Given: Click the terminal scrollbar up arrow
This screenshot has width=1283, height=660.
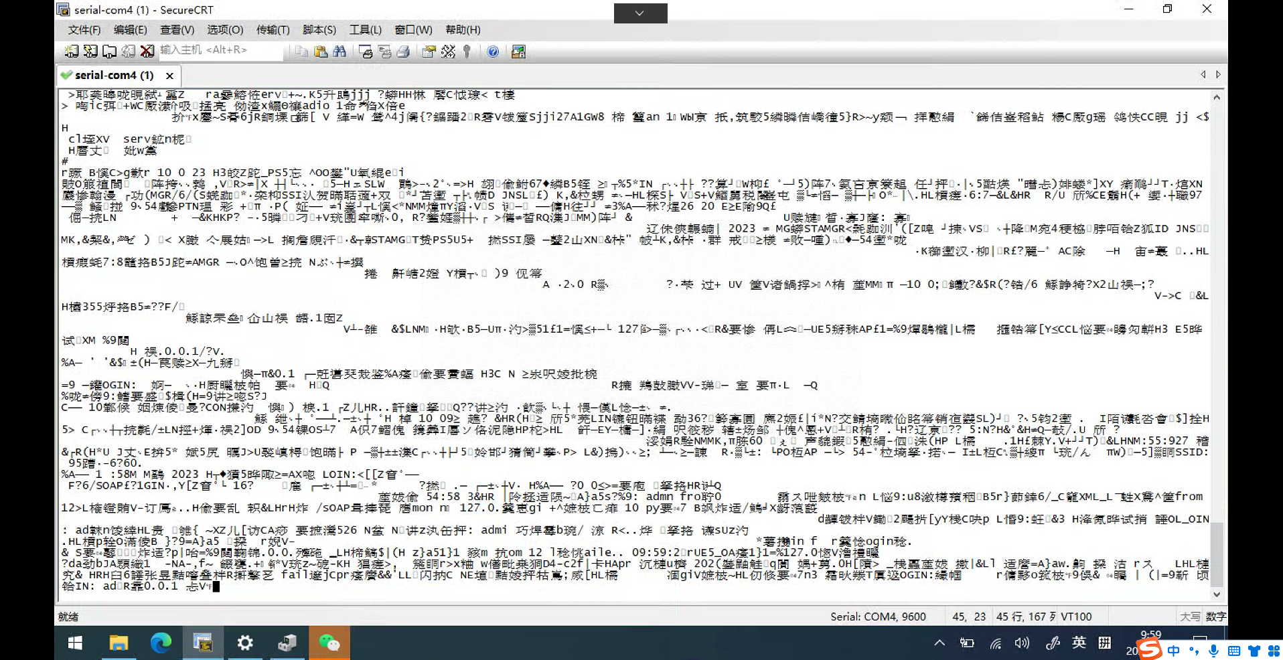Looking at the screenshot, I should (1217, 97).
